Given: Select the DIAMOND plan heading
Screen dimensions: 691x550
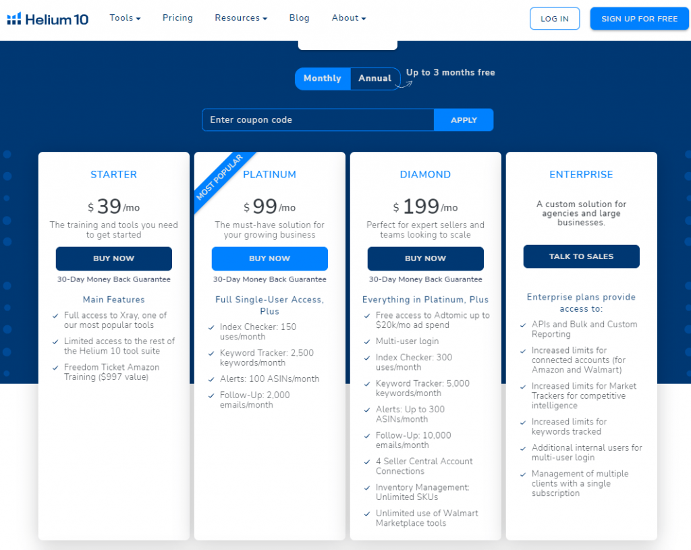Looking at the screenshot, I should [426, 175].
